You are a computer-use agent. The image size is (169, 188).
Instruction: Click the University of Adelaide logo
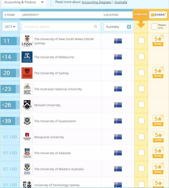[27, 153]
